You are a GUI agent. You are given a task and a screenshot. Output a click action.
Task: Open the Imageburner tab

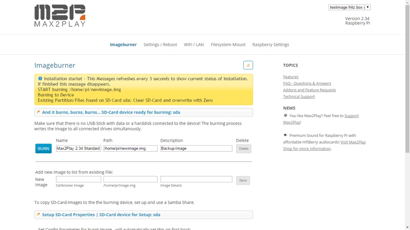[x=123, y=44]
